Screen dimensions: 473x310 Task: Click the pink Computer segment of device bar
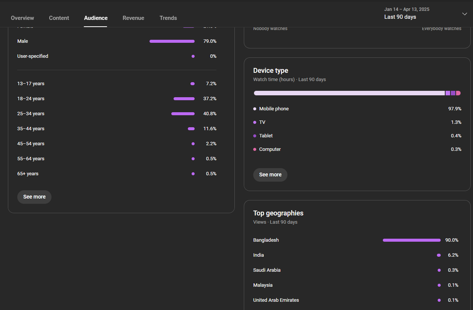pos(458,93)
